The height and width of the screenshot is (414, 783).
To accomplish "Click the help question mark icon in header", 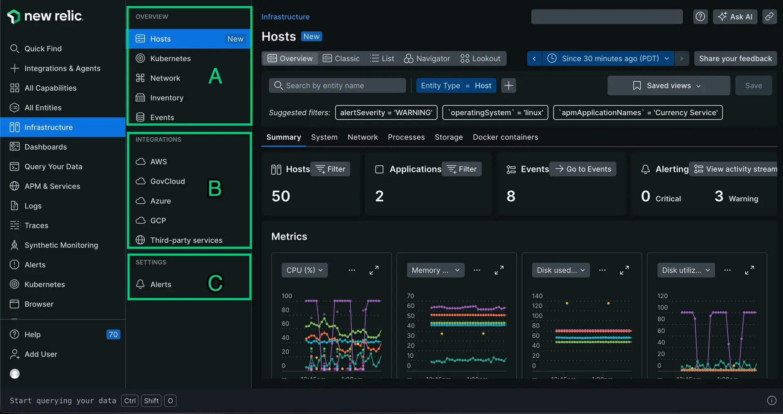I will (700, 17).
